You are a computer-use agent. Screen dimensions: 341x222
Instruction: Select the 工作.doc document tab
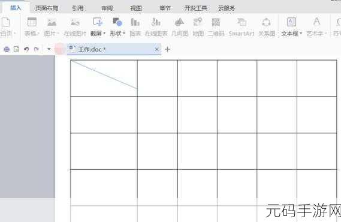(x=114, y=49)
